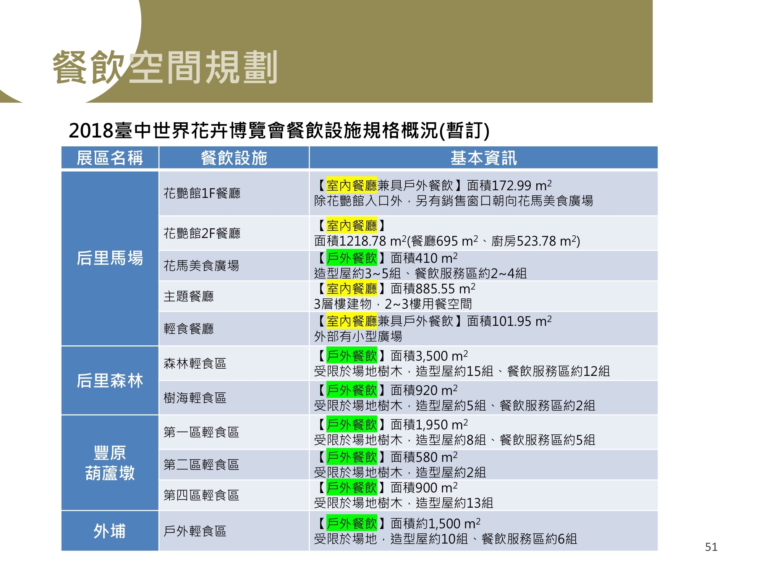Click the page number 51
Image resolution: width=764 pixels, height=573 pixels.
pyautogui.click(x=711, y=547)
